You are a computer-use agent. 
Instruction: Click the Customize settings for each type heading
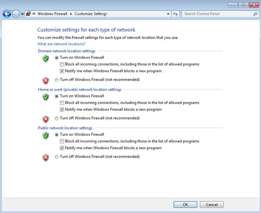tap(86, 30)
